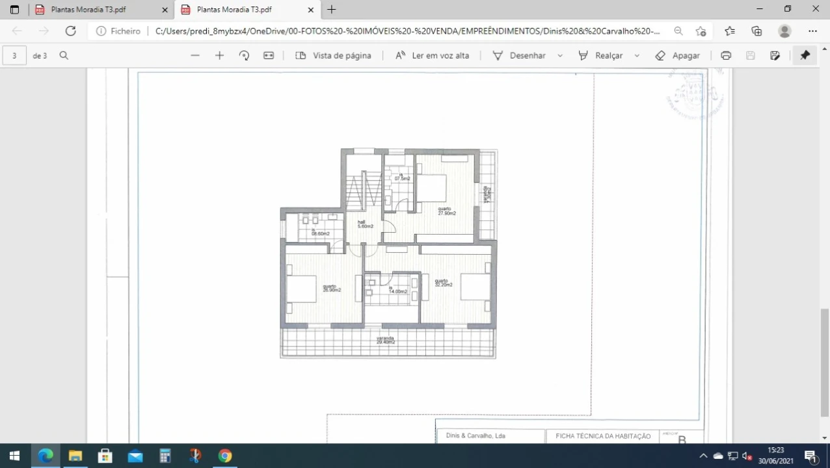Add page to favorites star

701,31
